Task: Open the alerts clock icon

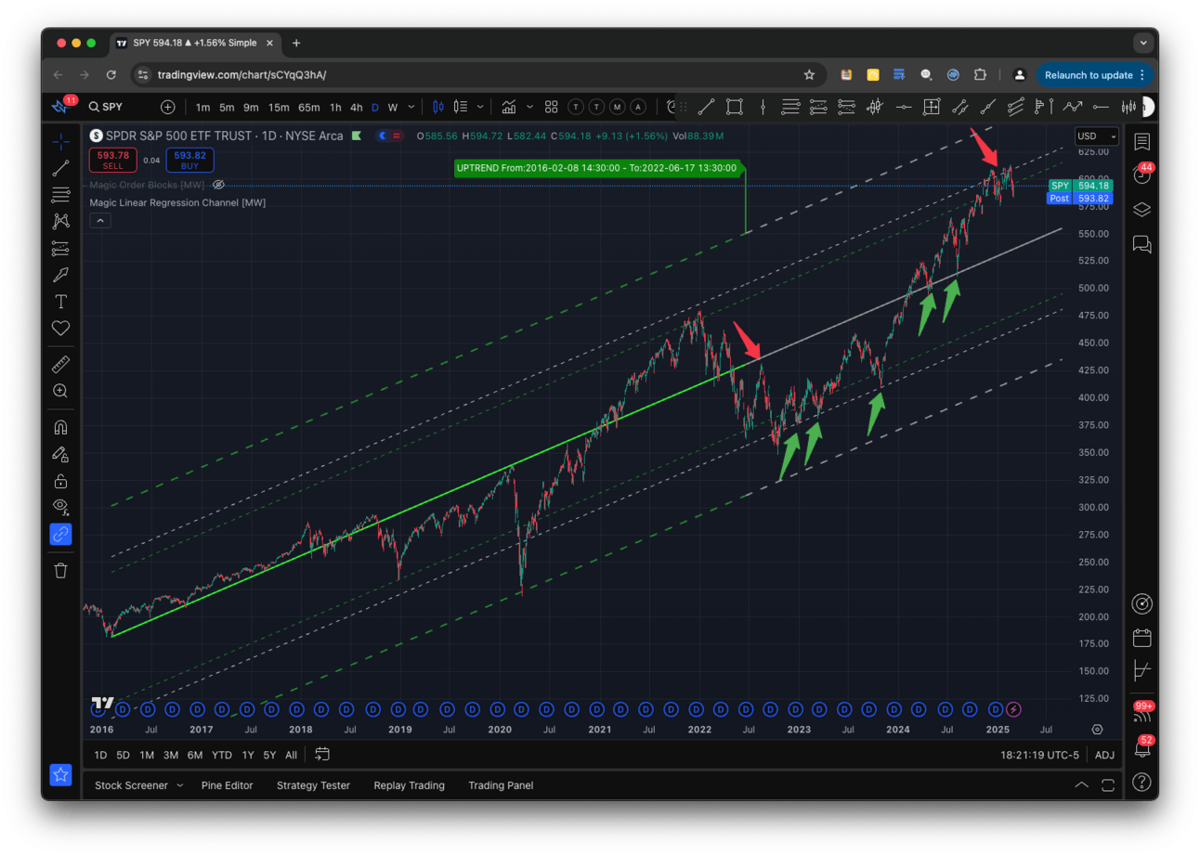Action: click(1142, 175)
